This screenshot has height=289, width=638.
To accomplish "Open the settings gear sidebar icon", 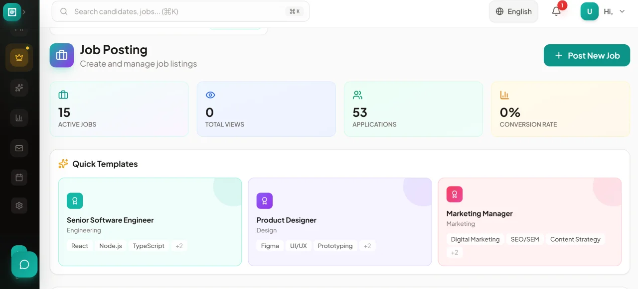I will tap(19, 205).
